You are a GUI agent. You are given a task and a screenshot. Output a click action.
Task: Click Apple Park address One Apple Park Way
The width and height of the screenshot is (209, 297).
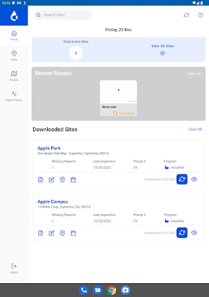[x=73, y=153]
